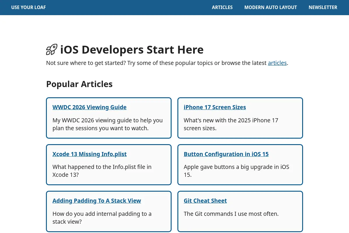The width and height of the screenshot is (349, 233).
Task: Go to Use Your Loaf home link
Action: [29, 7]
